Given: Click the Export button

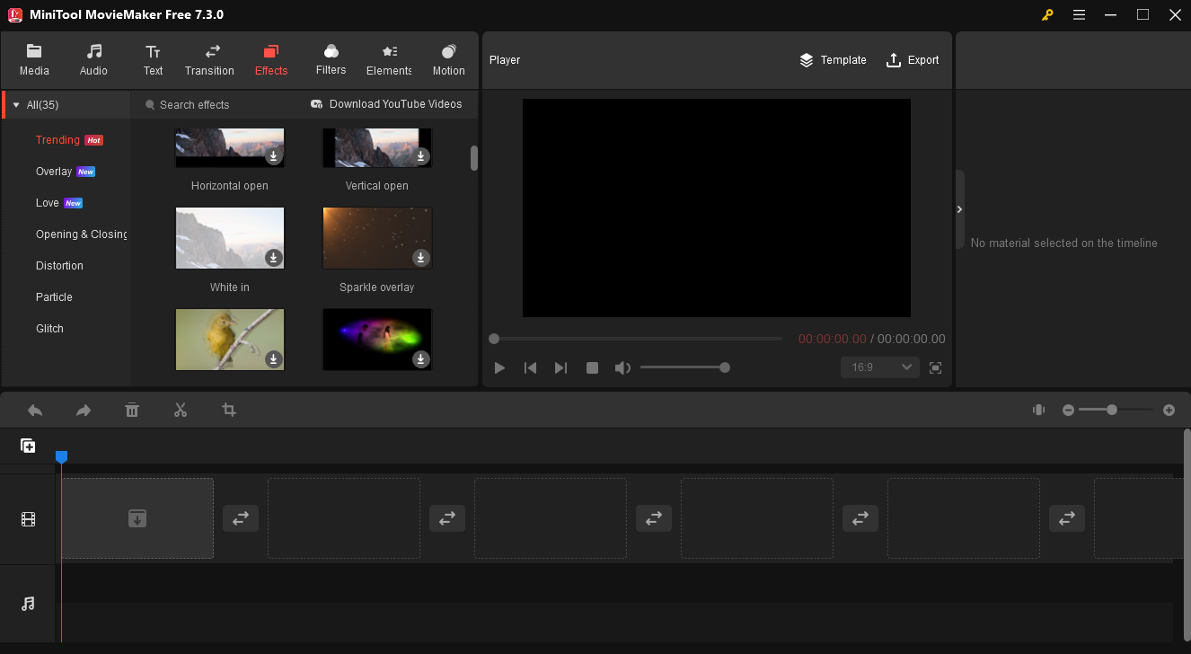Looking at the screenshot, I should coord(913,60).
